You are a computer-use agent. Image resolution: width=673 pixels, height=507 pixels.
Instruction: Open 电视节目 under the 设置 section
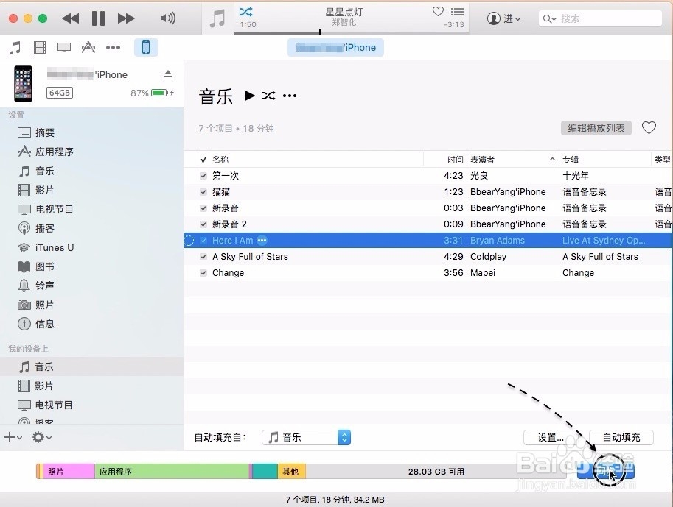coord(46,209)
